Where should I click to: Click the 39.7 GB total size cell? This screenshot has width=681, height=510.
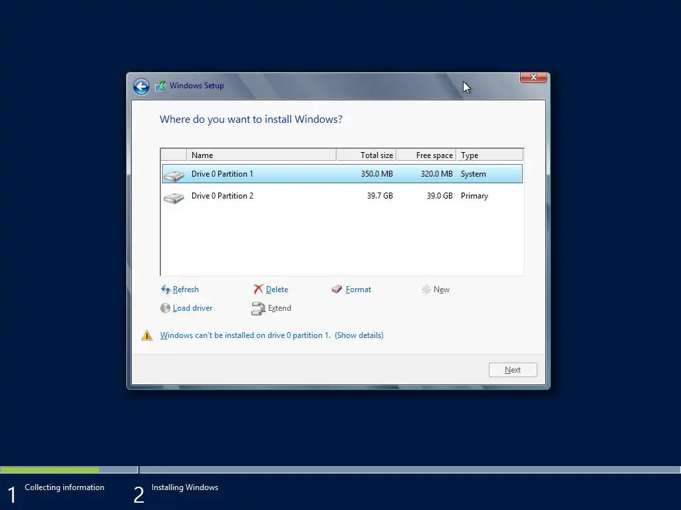[x=380, y=196]
